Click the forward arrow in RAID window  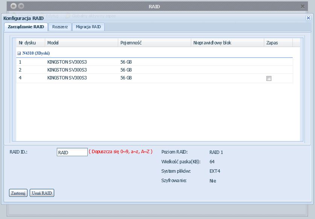(x=21, y=6)
